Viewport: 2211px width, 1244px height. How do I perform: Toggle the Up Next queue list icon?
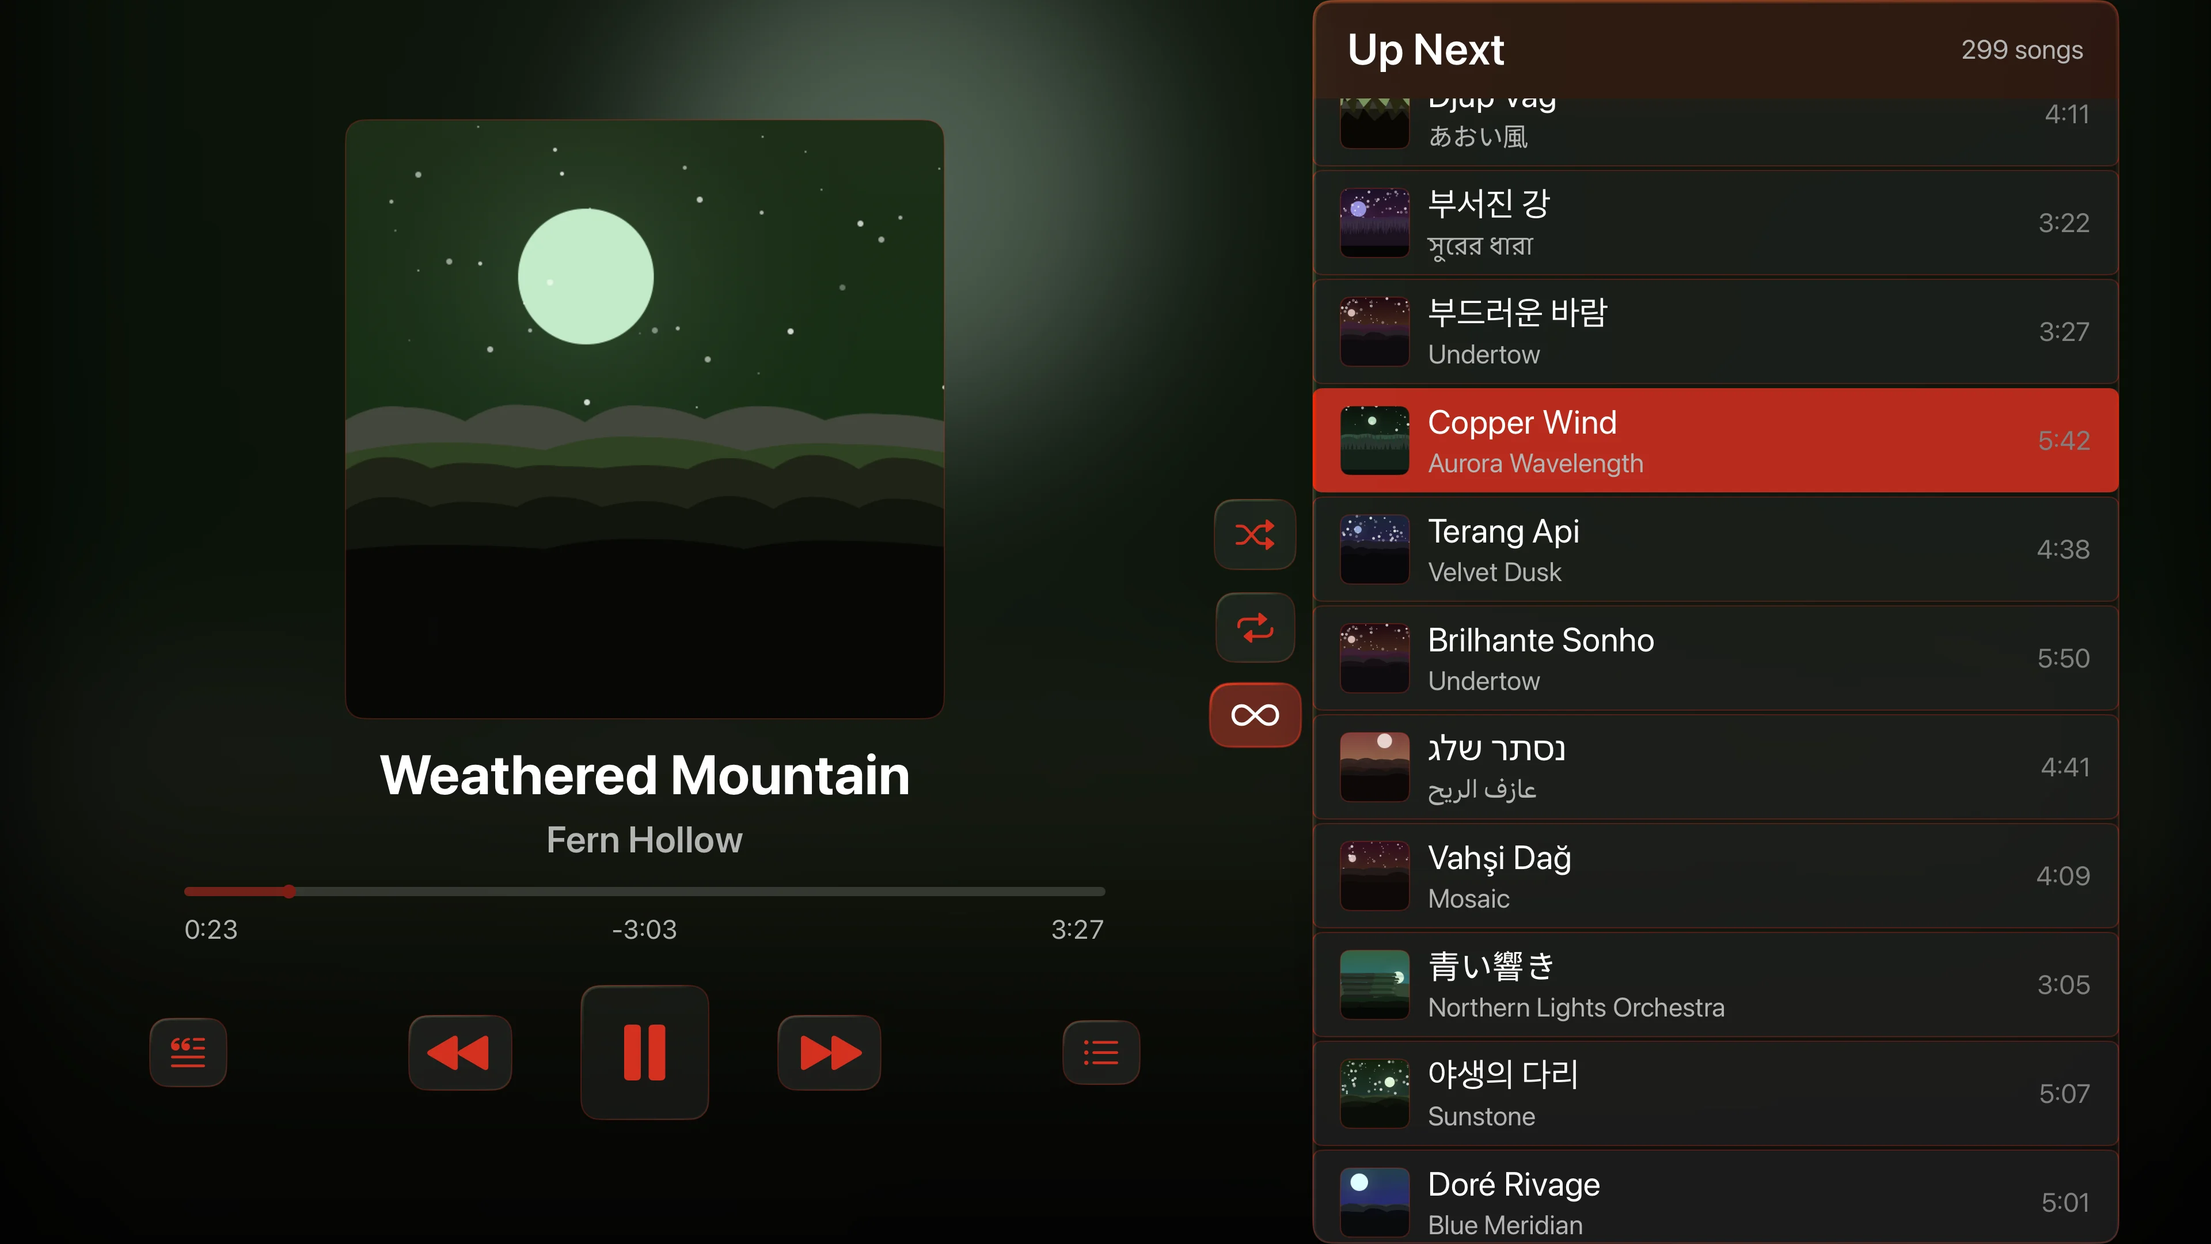pyautogui.click(x=1101, y=1053)
